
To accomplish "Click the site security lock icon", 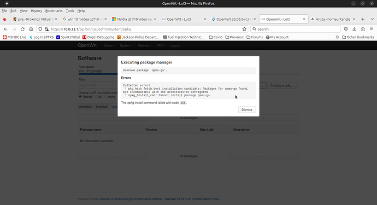I will point(46,29).
